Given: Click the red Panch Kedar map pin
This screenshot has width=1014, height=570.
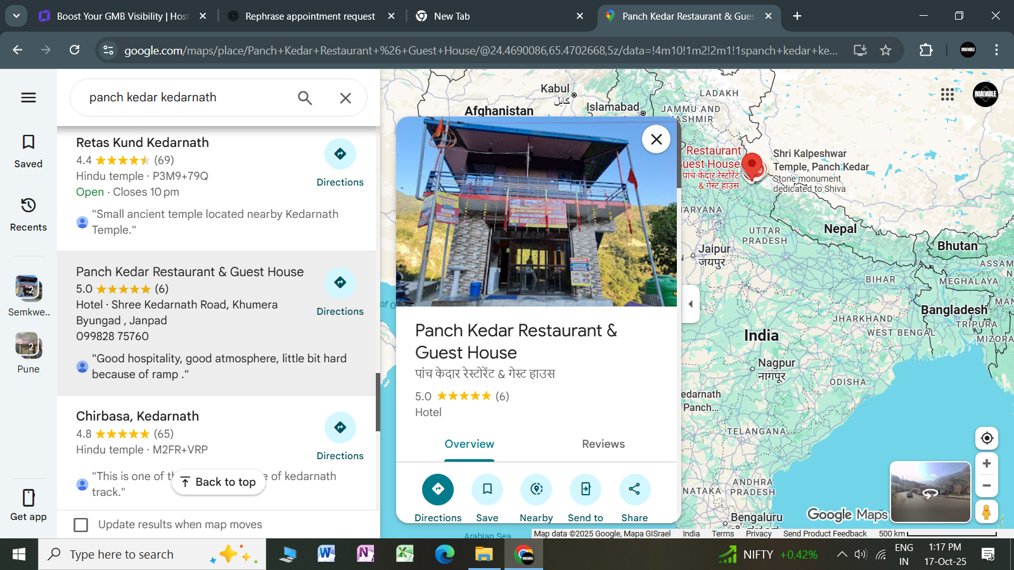Looking at the screenshot, I should [x=752, y=166].
